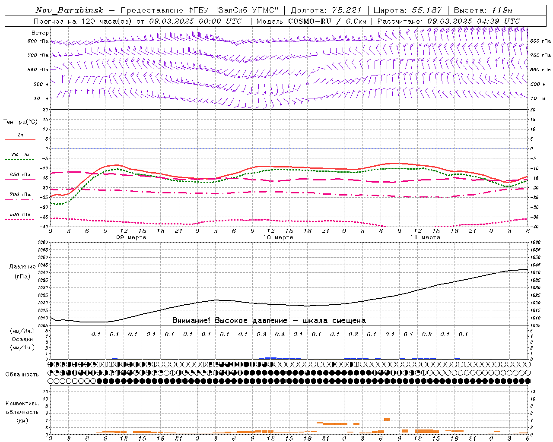Click 'Рассчитано: 09.03.2025 04:39 UTC' timestamp

tap(448, 21)
